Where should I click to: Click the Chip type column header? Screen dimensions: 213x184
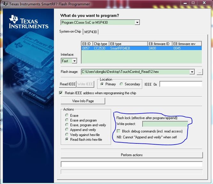coord(101,44)
